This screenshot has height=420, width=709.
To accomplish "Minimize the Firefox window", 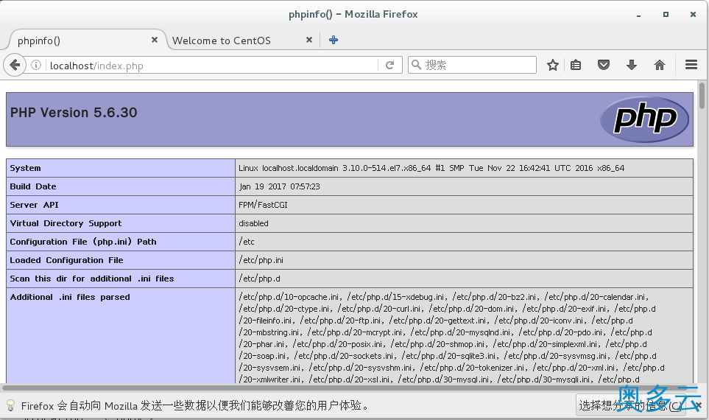I will click(638, 15).
